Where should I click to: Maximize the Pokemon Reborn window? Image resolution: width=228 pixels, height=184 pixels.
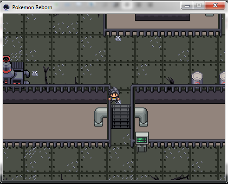(x=199, y=6)
